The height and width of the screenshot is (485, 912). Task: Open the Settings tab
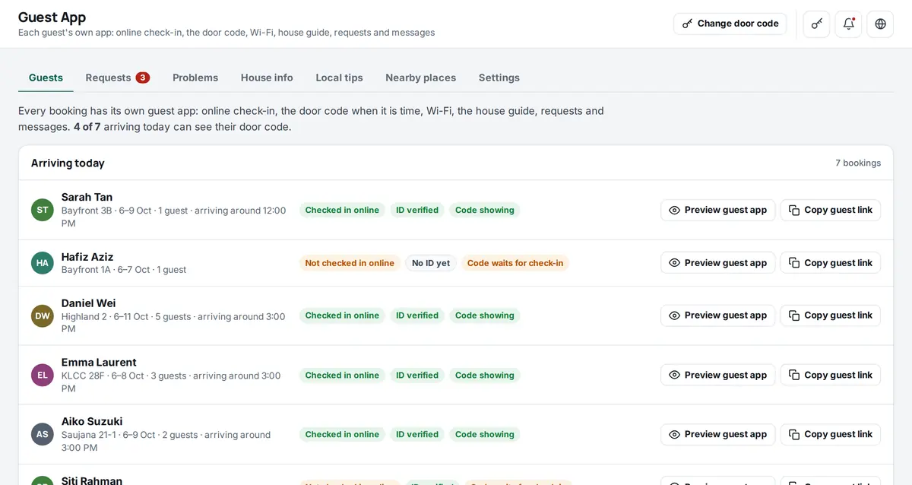[499, 78]
